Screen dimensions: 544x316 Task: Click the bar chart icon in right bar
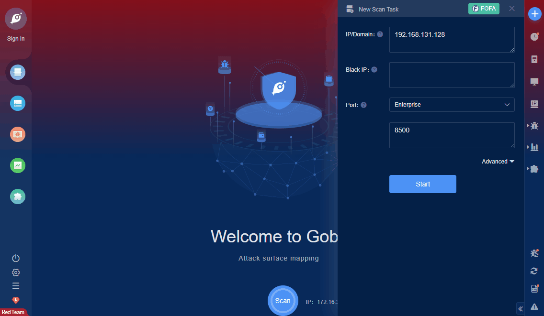coord(534,147)
